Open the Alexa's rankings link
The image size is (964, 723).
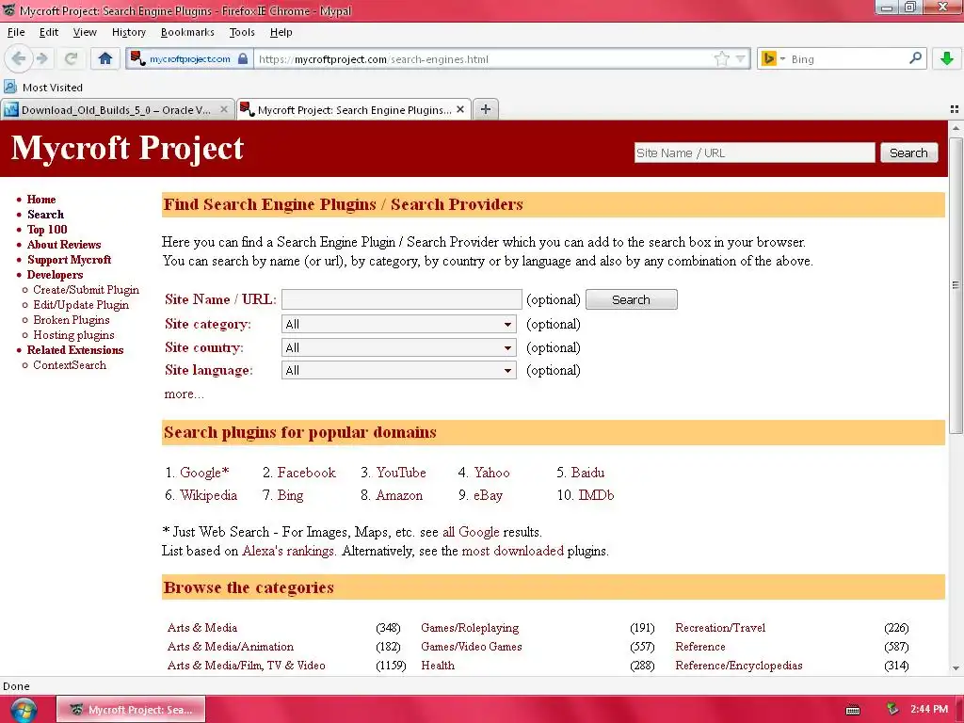tap(288, 551)
